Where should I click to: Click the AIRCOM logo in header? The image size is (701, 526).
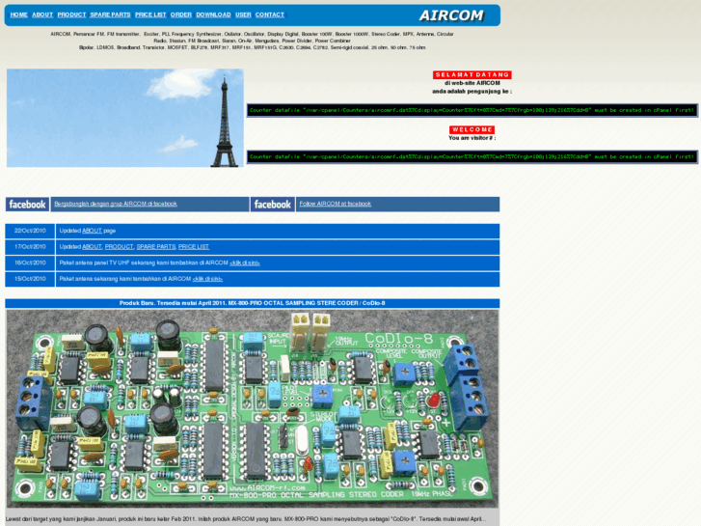[451, 15]
